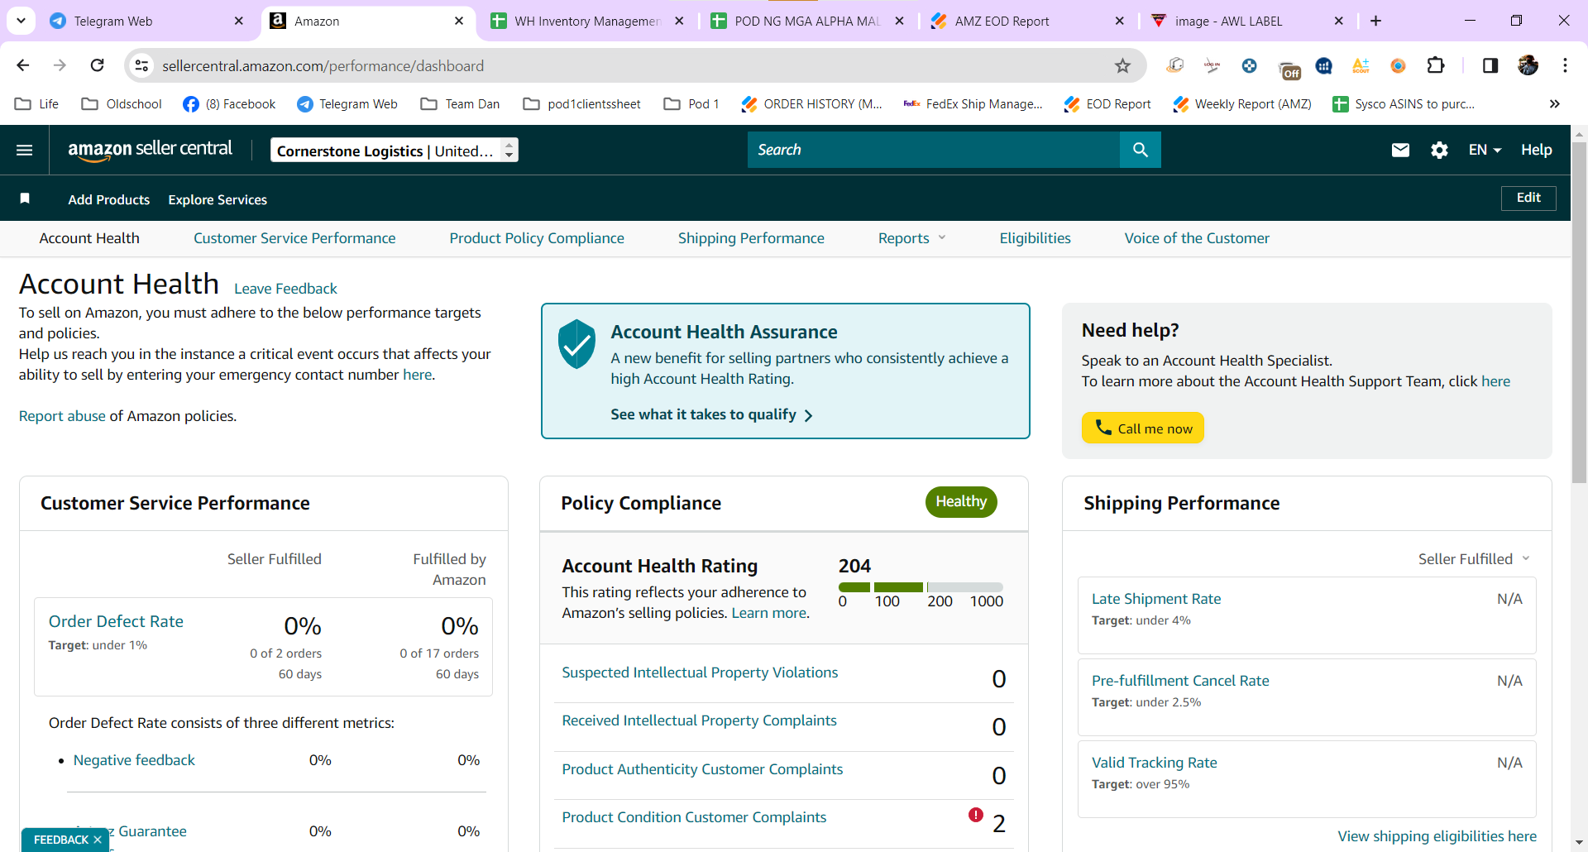Open Suspected Intellectual Property Violations
This screenshot has width=1588, height=852.
(x=700, y=673)
